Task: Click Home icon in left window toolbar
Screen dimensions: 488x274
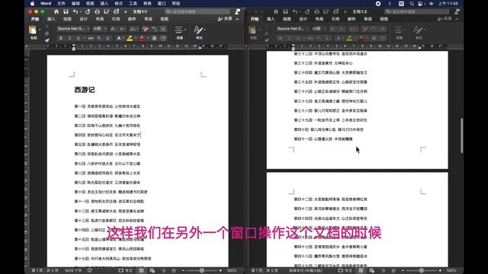Action: 56,11
